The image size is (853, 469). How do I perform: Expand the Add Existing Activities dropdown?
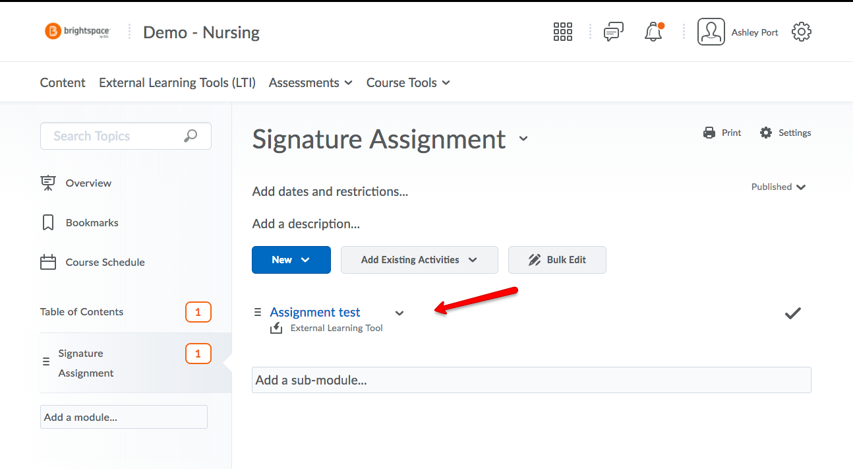[x=419, y=260]
